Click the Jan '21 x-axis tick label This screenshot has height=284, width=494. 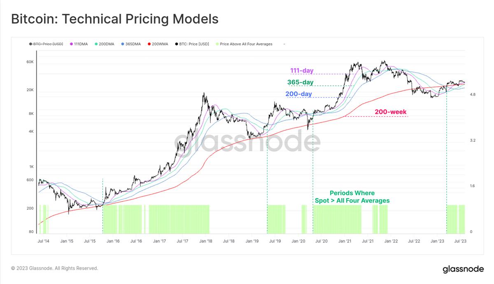click(344, 241)
